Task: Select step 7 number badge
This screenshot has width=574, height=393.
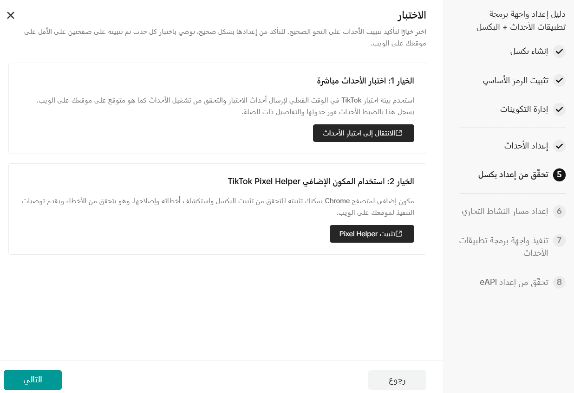Action: point(559,240)
